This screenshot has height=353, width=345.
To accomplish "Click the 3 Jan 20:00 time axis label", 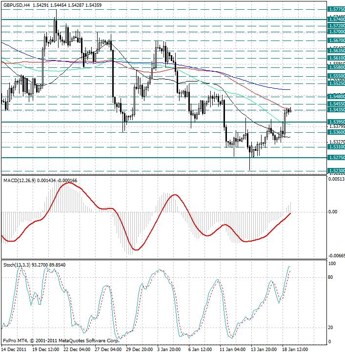I will click(169, 350).
